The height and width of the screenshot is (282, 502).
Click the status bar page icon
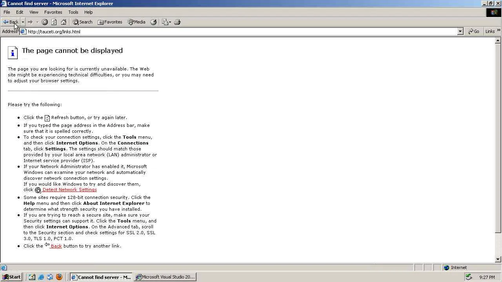click(x=4, y=268)
